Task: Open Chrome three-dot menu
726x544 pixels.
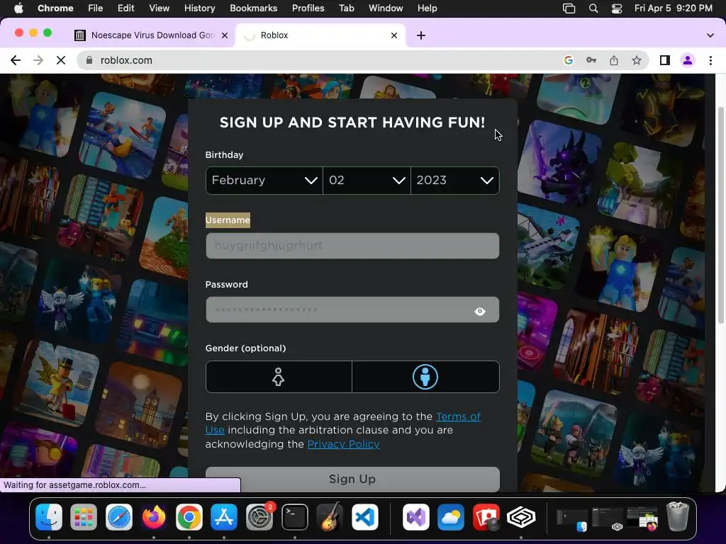Action: (x=710, y=60)
